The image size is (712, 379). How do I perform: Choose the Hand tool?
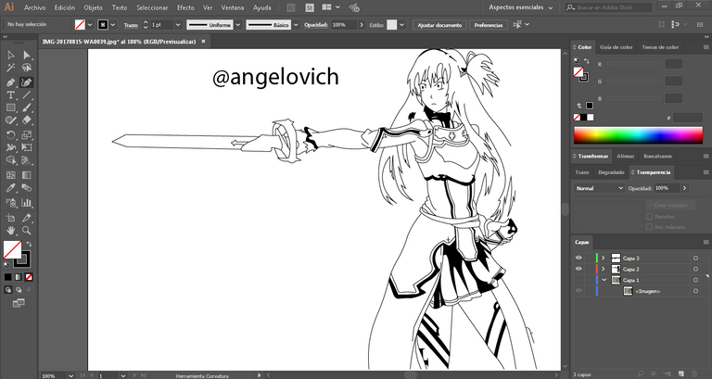[x=11, y=230]
